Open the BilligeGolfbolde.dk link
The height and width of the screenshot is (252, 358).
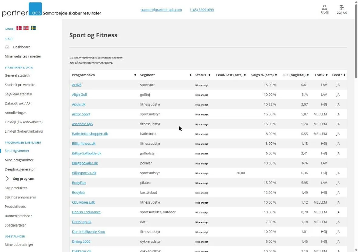87,153
